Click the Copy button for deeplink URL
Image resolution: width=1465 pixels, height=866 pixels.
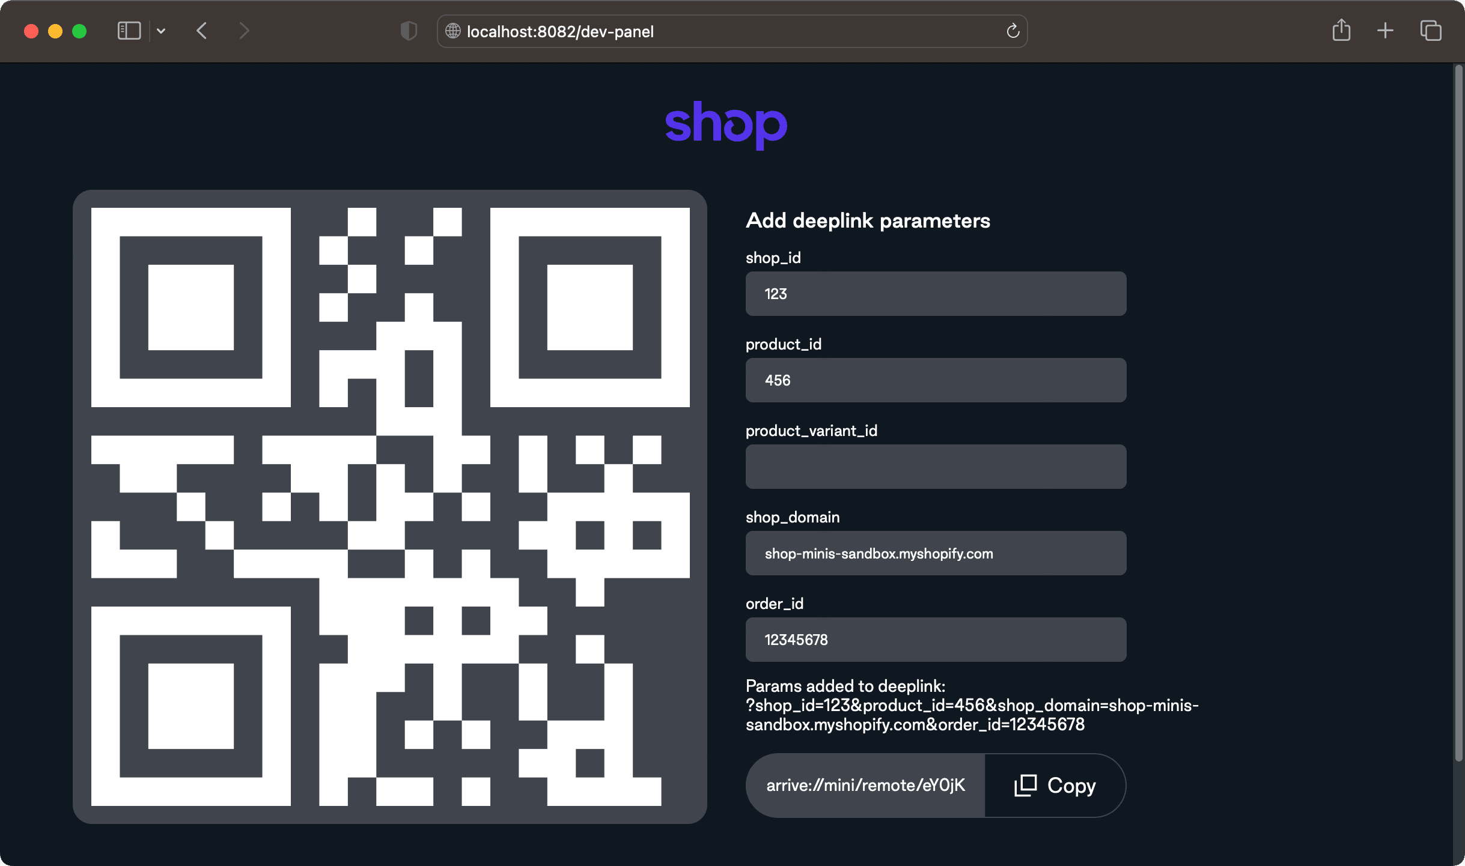(1053, 784)
